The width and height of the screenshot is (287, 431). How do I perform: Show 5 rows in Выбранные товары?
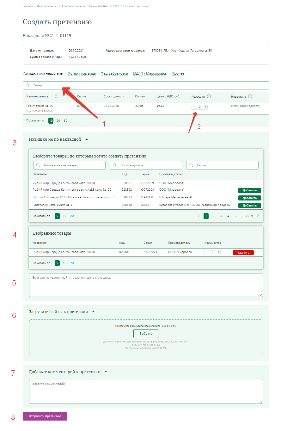pyautogui.click(x=57, y=263)
